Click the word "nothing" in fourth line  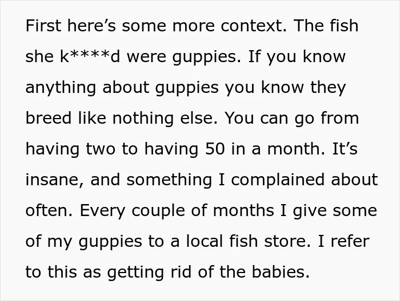point(143,119)
